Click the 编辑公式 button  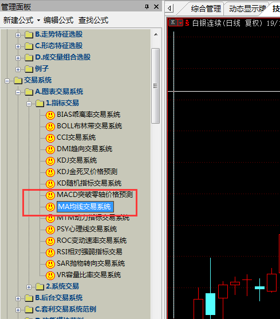click(x=58, y=20)
